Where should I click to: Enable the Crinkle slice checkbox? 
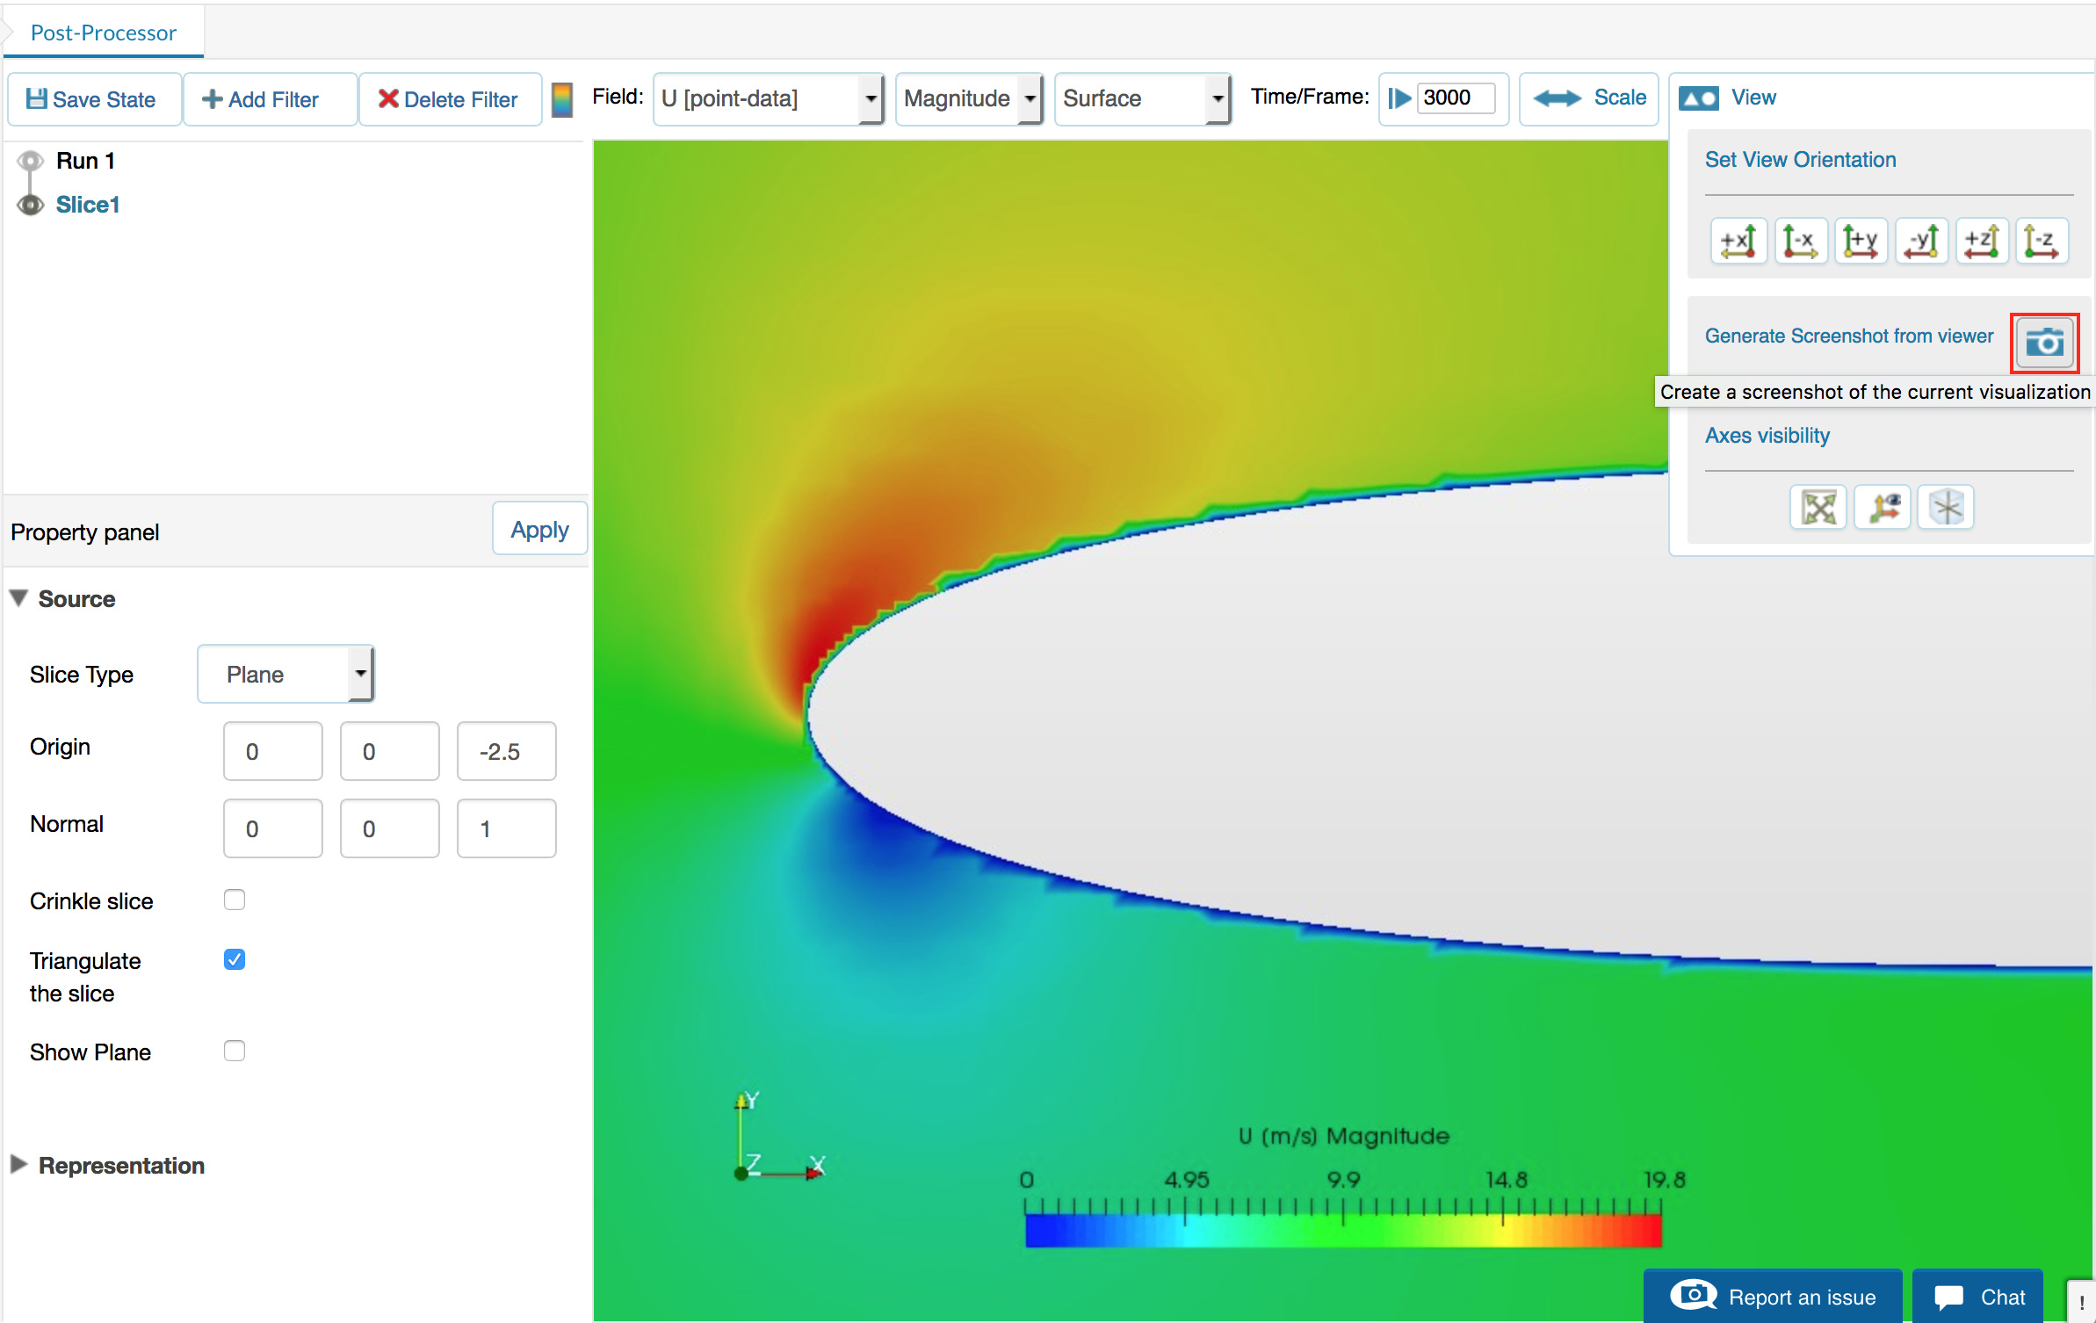click(235, 900)
